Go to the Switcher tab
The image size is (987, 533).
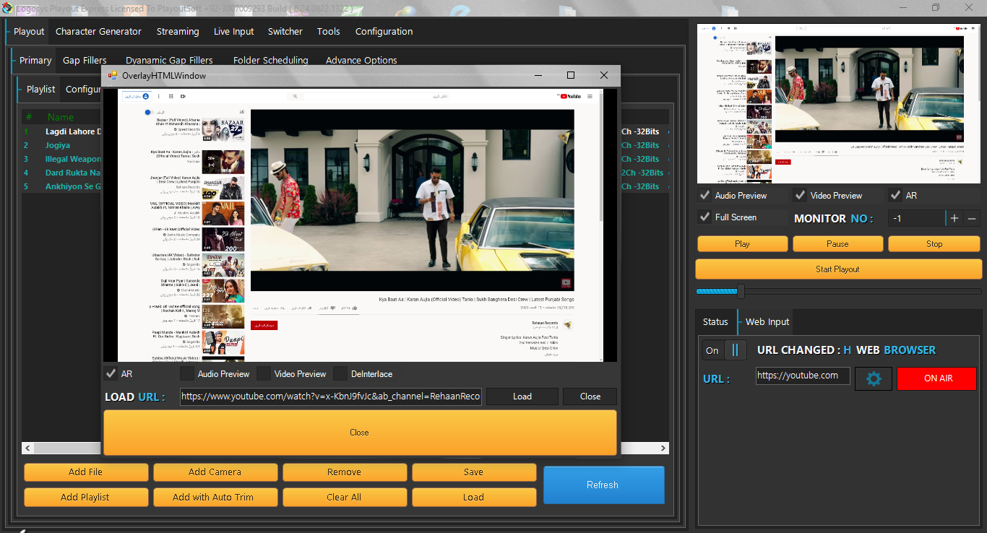pos(285,31)
